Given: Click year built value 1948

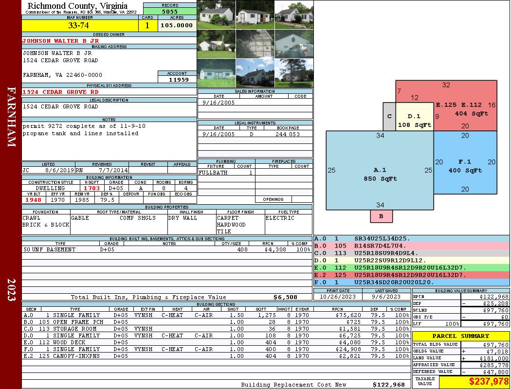Looking at the screenshot, I should pos(34,200).
